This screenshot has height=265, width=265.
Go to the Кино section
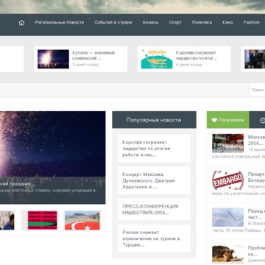[x=227, y=22]
